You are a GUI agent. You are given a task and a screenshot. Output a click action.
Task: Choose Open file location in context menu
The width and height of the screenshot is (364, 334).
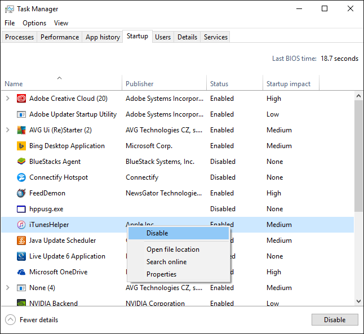click(x=179, y=250)
